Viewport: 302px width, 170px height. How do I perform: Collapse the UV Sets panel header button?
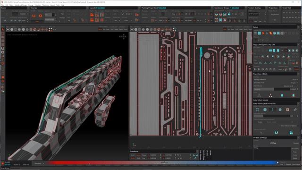tap(298, 138)
